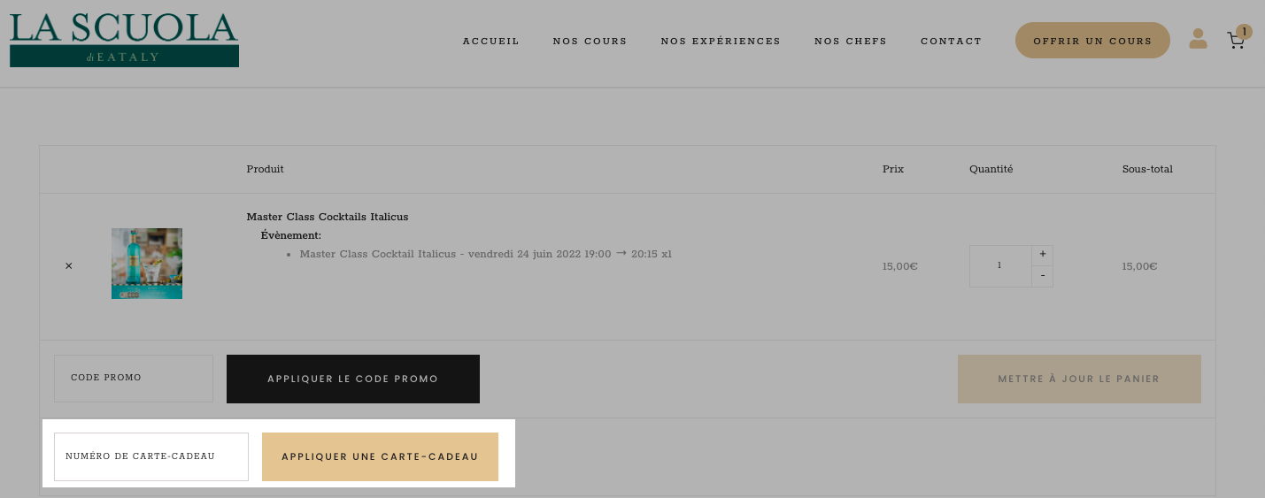Open the user account icon

coord(1198,39)
